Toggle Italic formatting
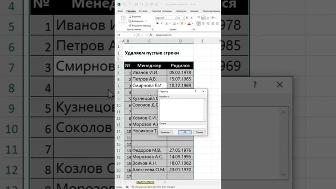The image size is (336, 189). click(162, 24)
